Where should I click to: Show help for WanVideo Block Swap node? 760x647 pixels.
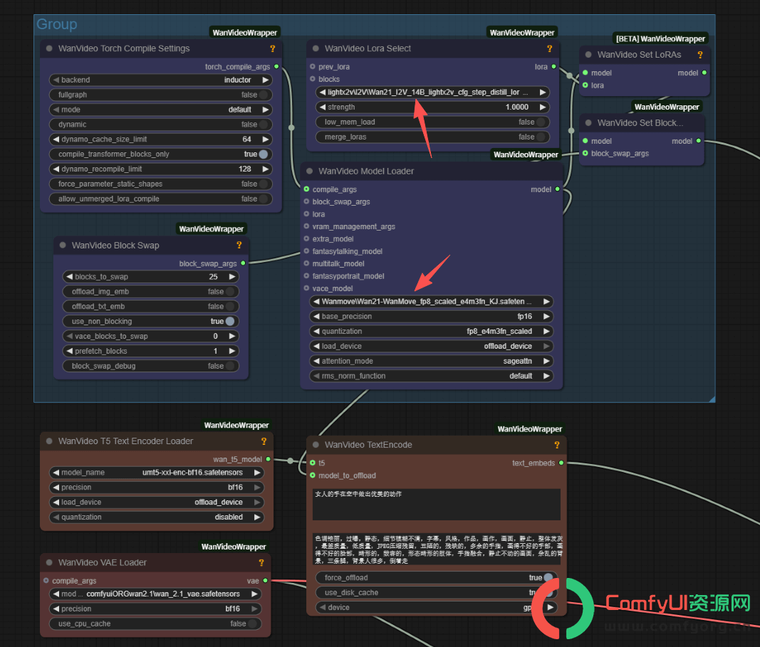coord(239,245)
